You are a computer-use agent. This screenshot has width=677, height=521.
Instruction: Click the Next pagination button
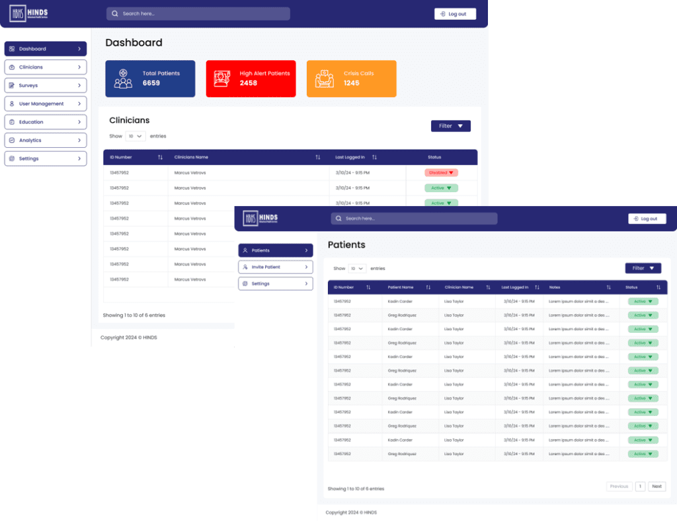click(657, 486)
